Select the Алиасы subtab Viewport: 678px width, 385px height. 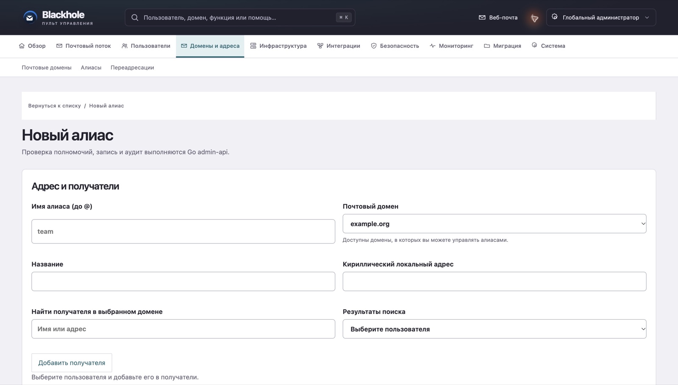pyautogui.click(x=91, y=67)
